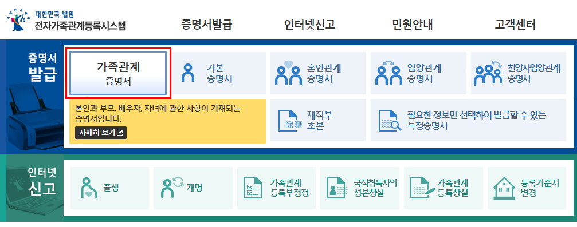Click the 친양자입양관계 증명서 three-person icon
The width and height of the screenshot is (577, 227).
tap(488, 73)
